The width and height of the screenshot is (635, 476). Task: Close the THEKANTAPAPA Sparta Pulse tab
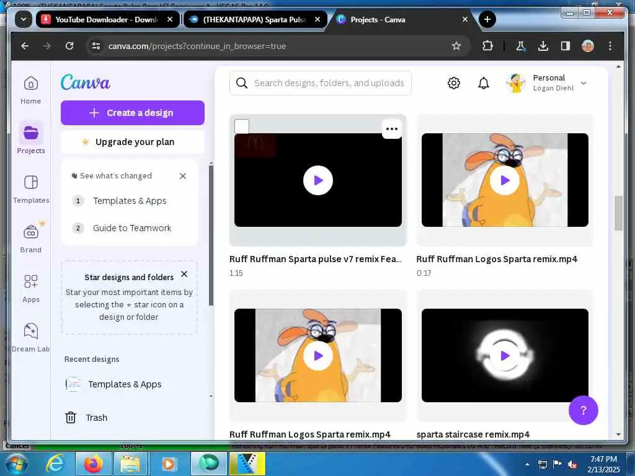(317, 19)
